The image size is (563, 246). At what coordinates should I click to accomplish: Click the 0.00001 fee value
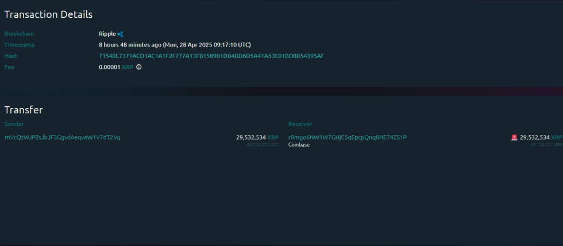coord(109,67)
